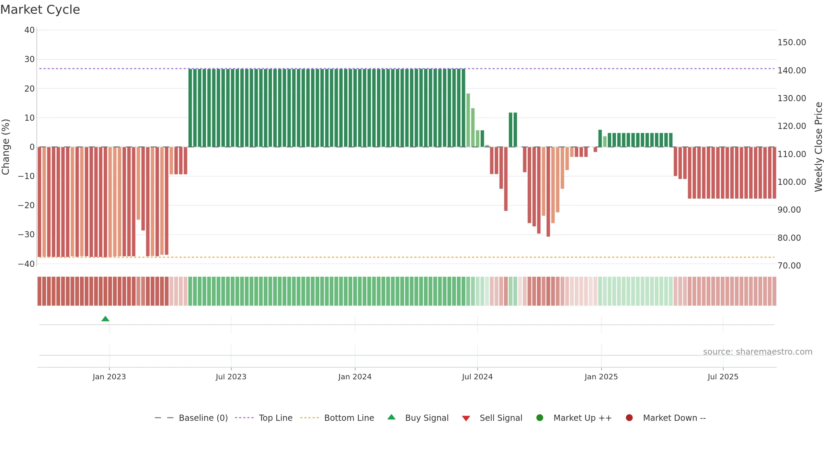Toggle the Top Line legend entry
This screenshot has width=824, height=463.
coord(264,418)
